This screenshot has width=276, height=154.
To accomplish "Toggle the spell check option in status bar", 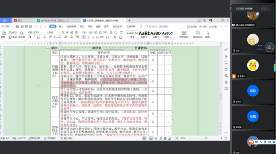I will tap(35, 138).
